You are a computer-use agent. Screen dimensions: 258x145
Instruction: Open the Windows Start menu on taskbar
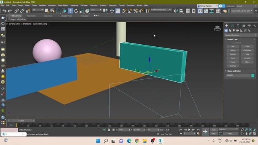98,141
